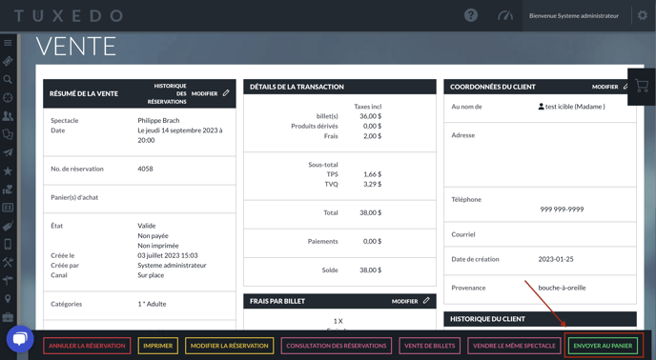Click the person icon beside test icible

pyautogui.click(x=541, y=107)
